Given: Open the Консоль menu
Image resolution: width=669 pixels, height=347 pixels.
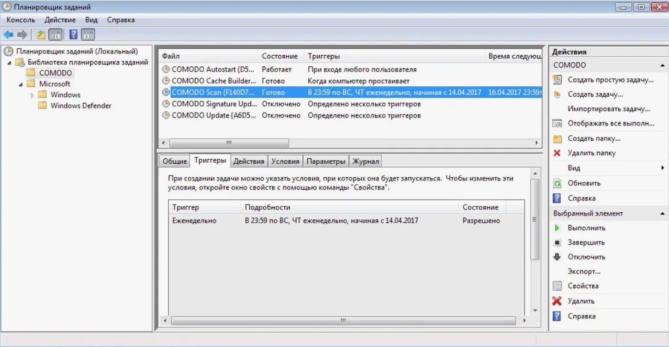Looking at the screenshot, I should [21, 20].
